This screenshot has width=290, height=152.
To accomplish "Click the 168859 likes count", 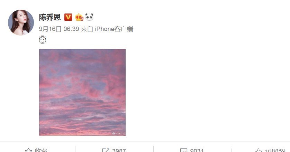I will 275,150.
